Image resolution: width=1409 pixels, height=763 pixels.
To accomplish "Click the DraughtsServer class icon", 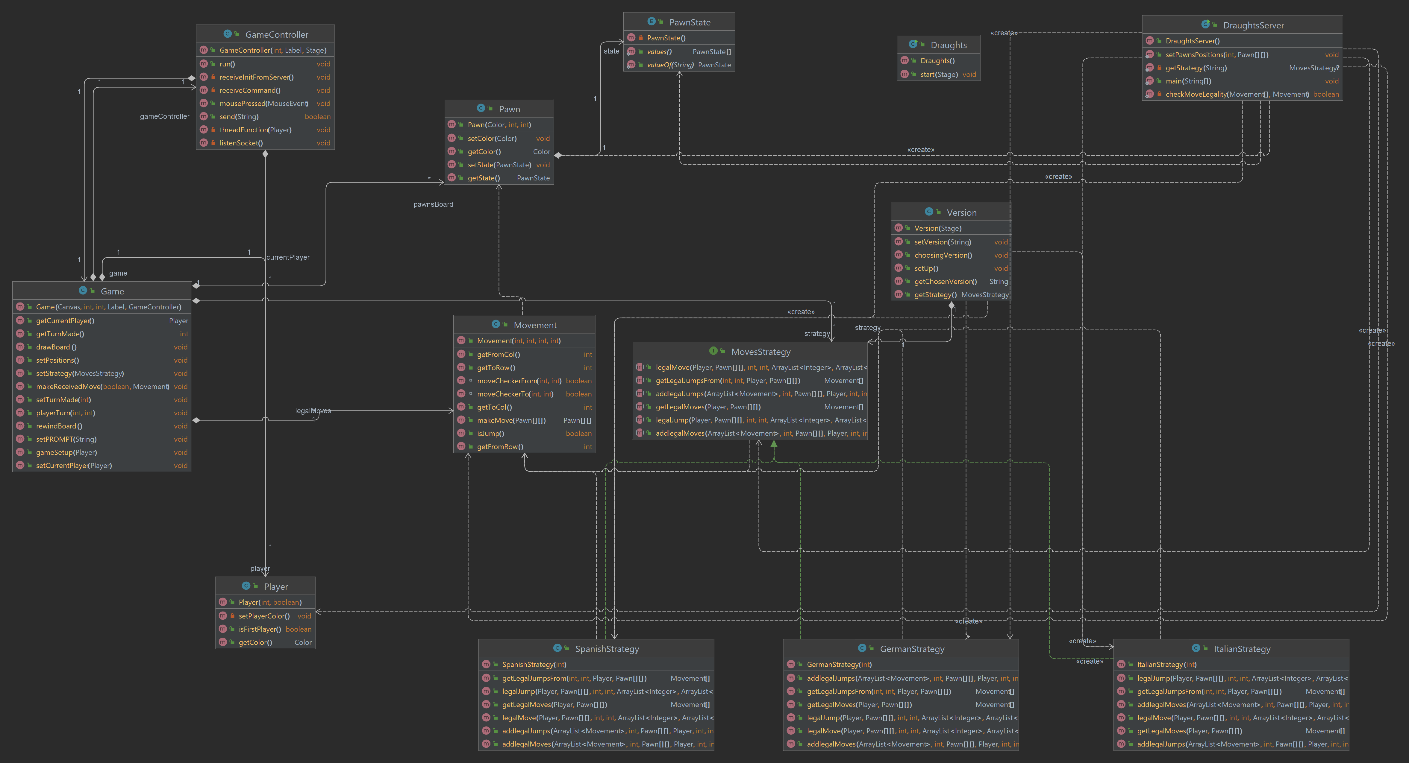I will click(x=1205, y=25).
